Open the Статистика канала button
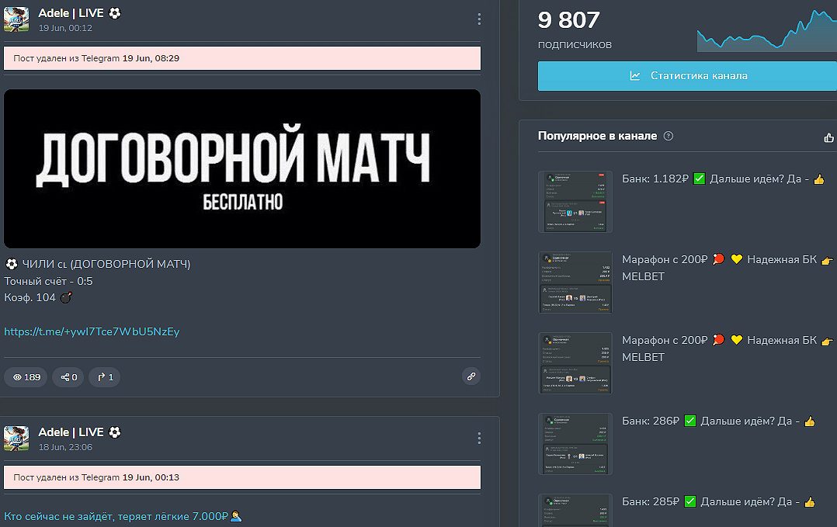This screenshot has width=837, height=527. (687, 76)
